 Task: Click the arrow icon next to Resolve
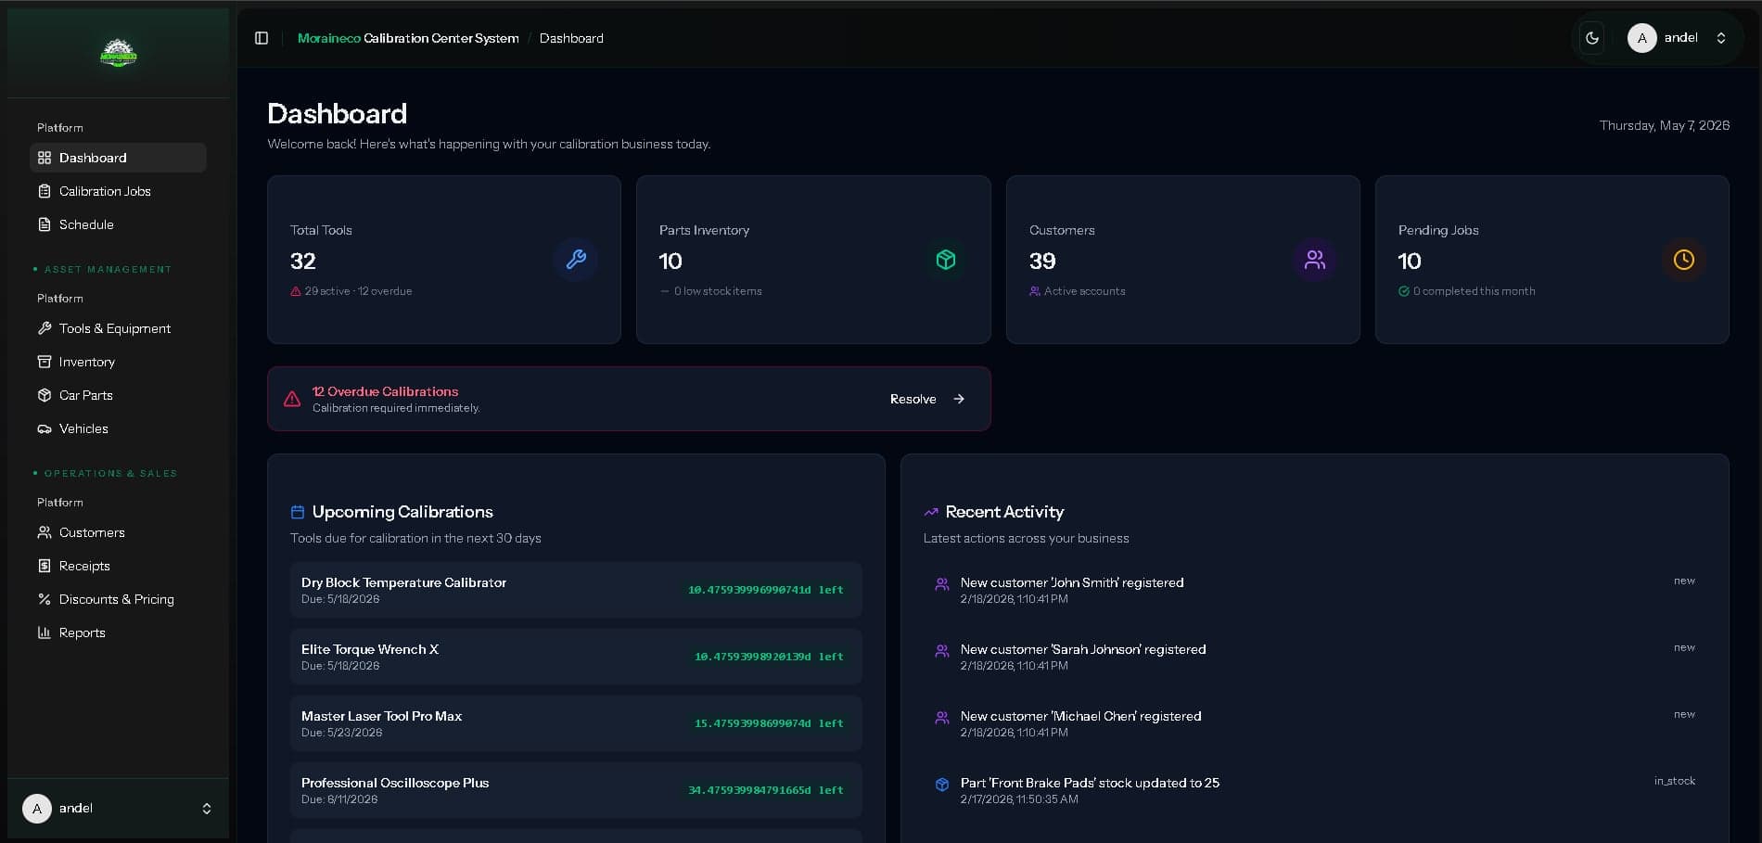(x=959, y=399)
